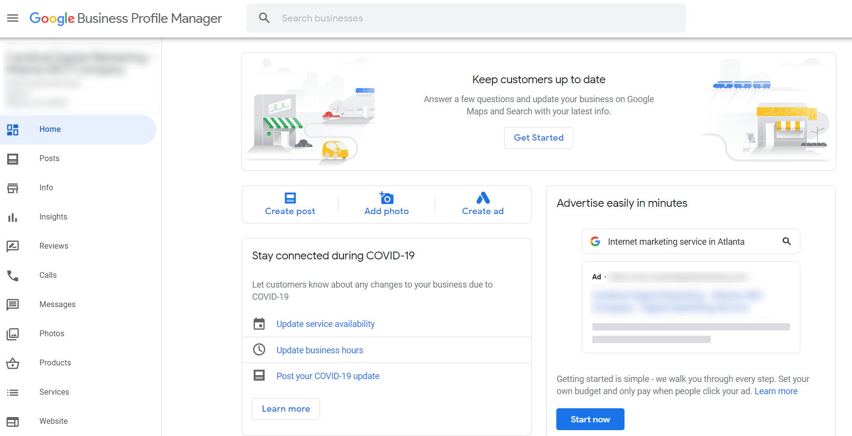
Task: Click the Advertise easily in minutes heading
Action: [x=622, y=203]
